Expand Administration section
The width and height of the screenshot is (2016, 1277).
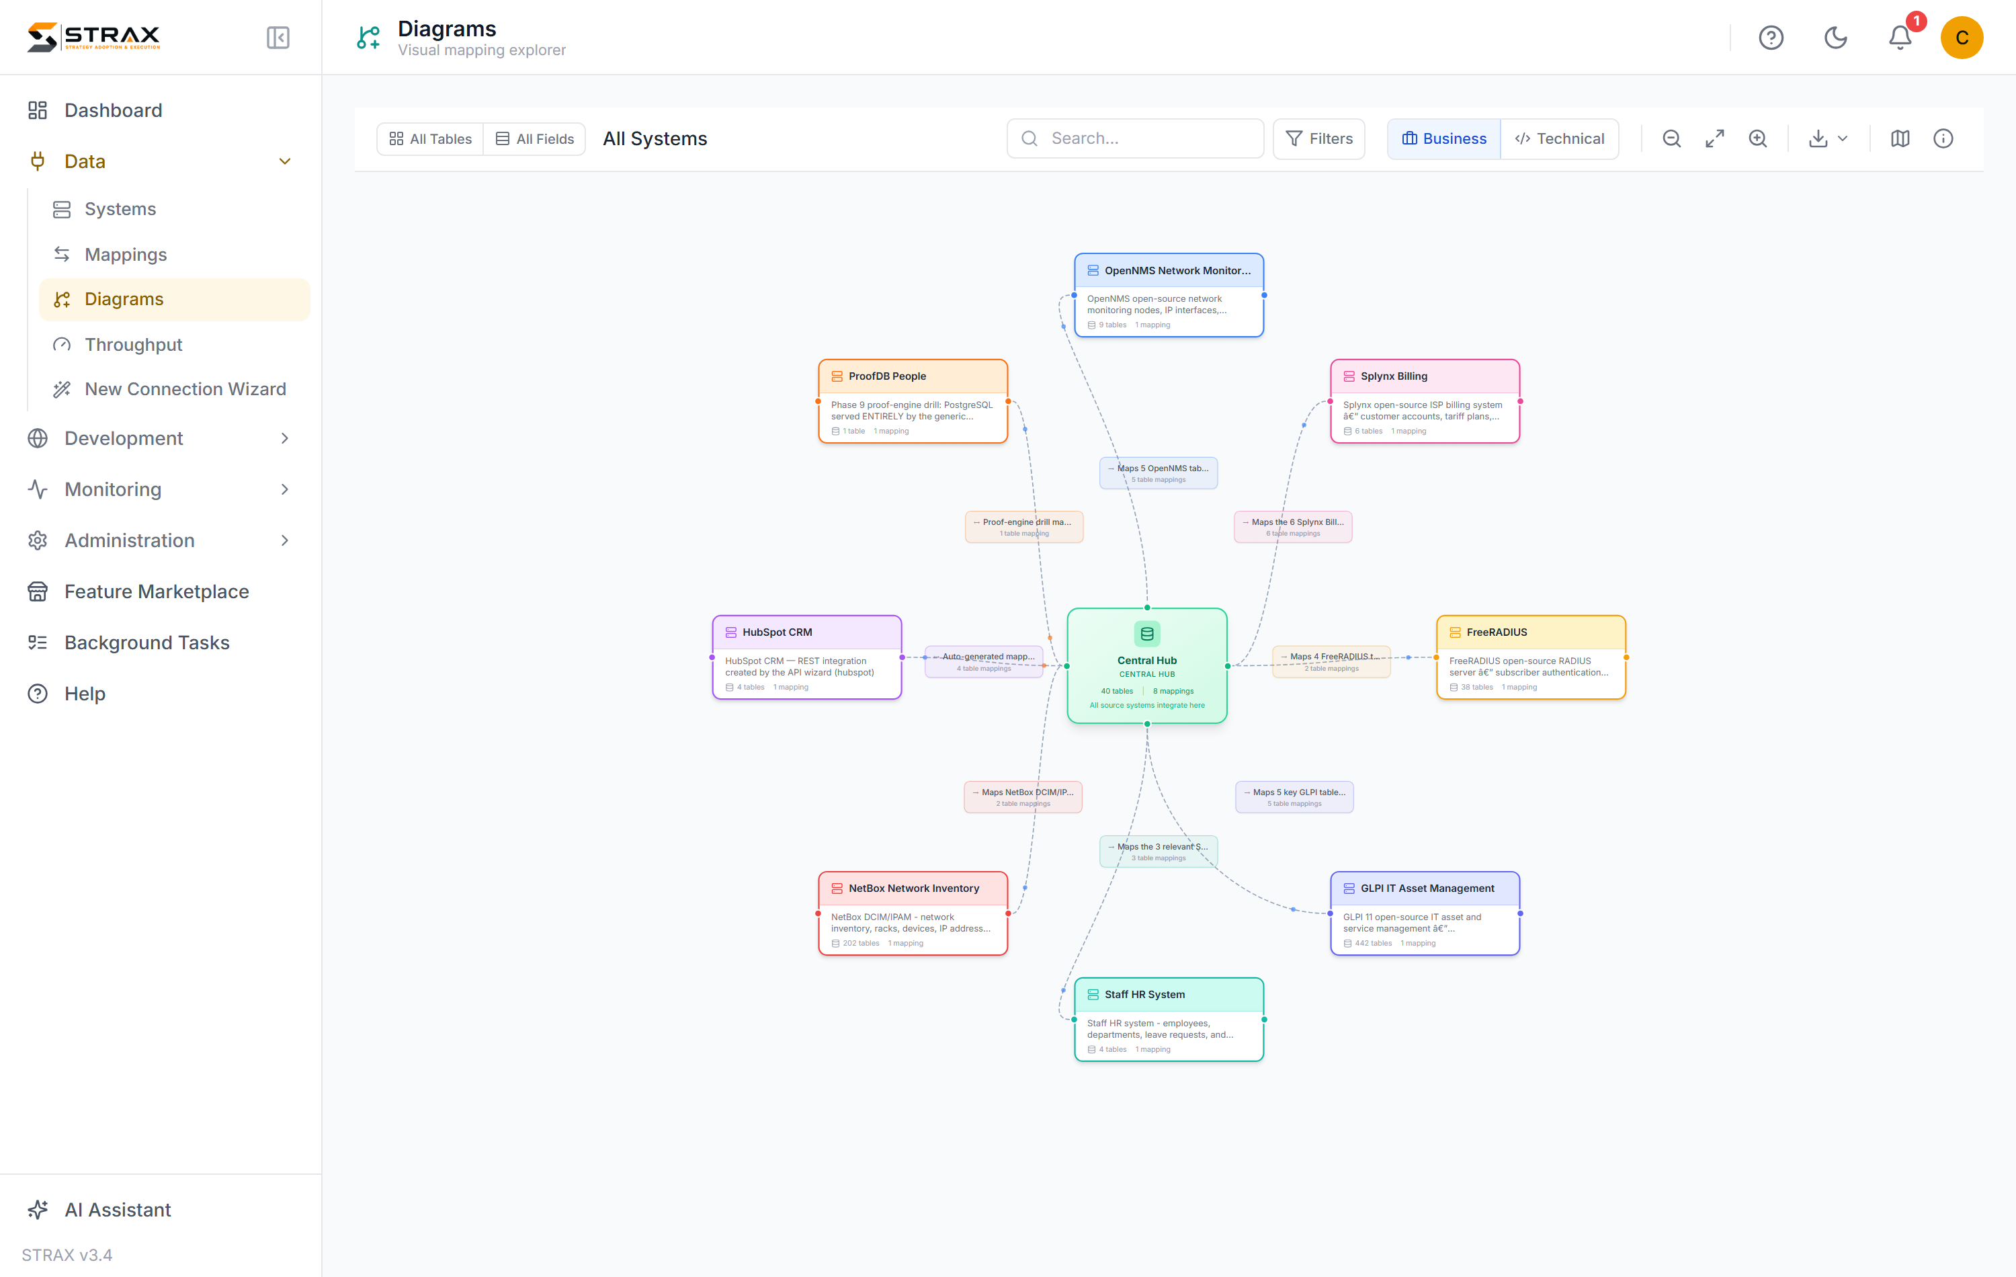click(161, 541)
